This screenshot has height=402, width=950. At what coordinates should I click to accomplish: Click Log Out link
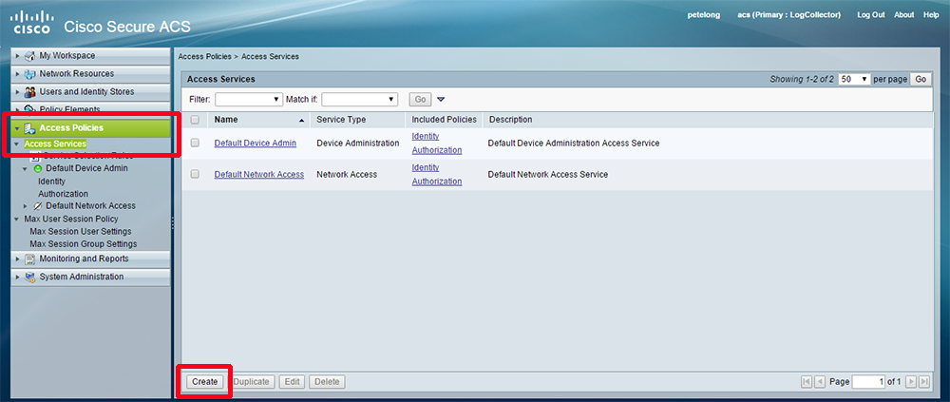(870, 14)
